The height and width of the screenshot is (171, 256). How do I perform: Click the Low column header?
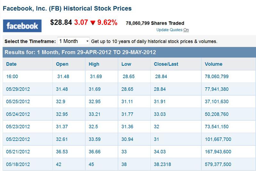pyautogui.click(x=126, y=64)
